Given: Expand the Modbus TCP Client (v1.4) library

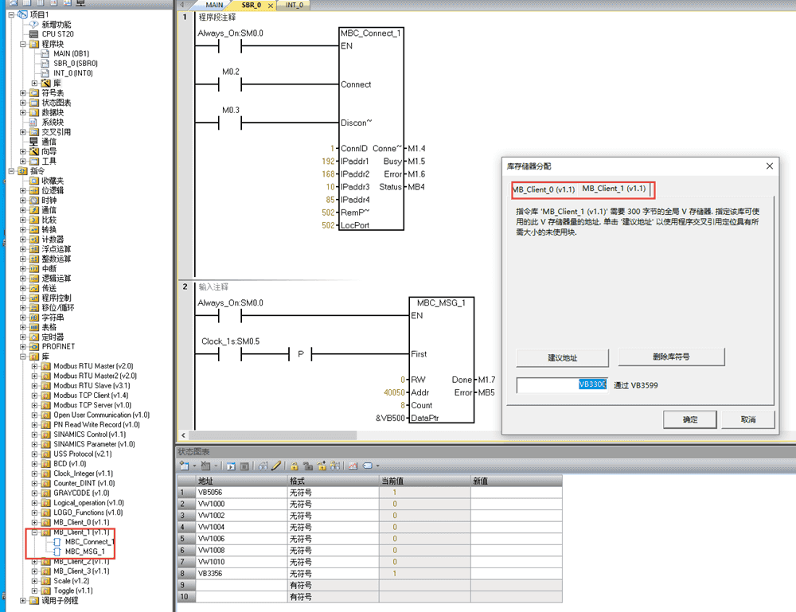Looking at the screenshot, I should pos(34,396).
